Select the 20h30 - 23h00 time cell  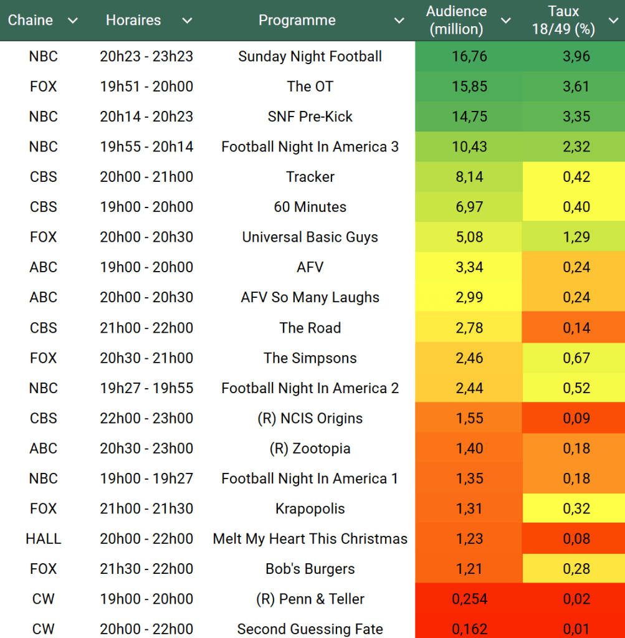pyautogui.click(x=146, y=448)
